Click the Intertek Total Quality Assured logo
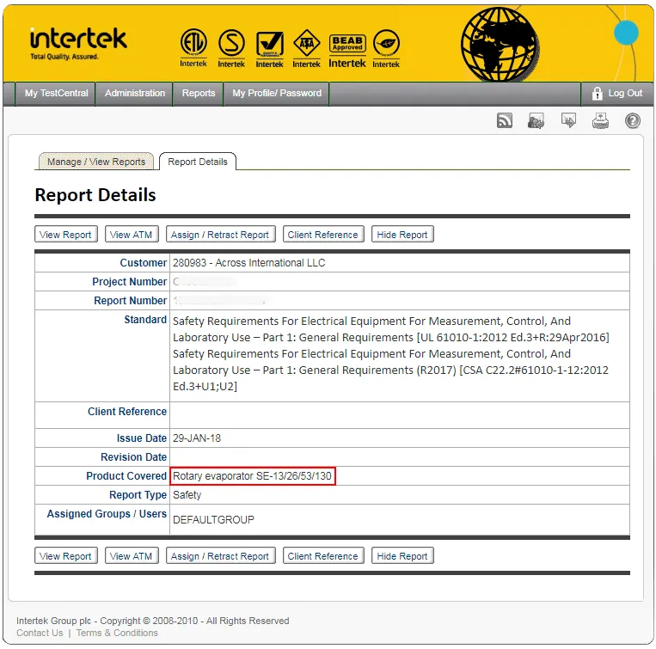Viewport: 656px width, 649px height. tap(78, 44)
